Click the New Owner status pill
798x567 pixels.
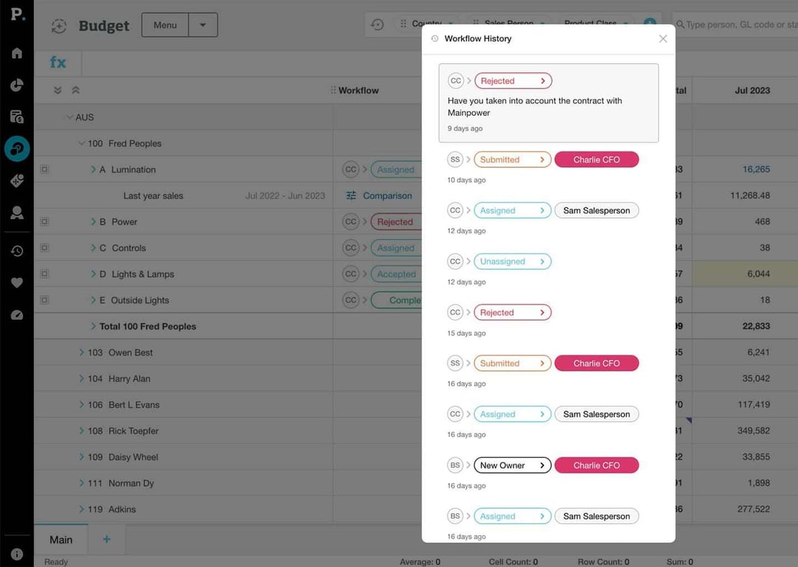click(x=513, y=465)
